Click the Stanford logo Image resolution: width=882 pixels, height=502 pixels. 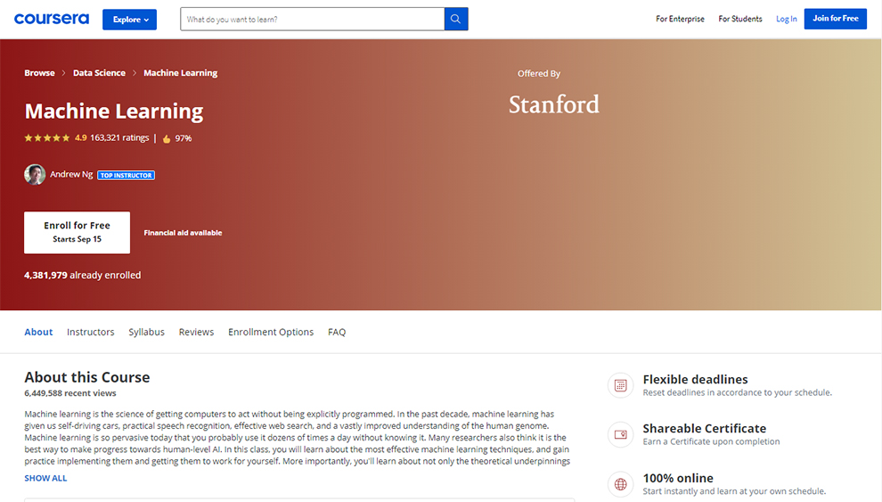[x=554, y=104]
